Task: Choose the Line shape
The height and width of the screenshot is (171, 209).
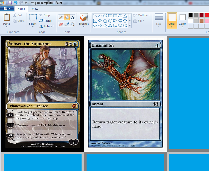Action: (95, 16)
